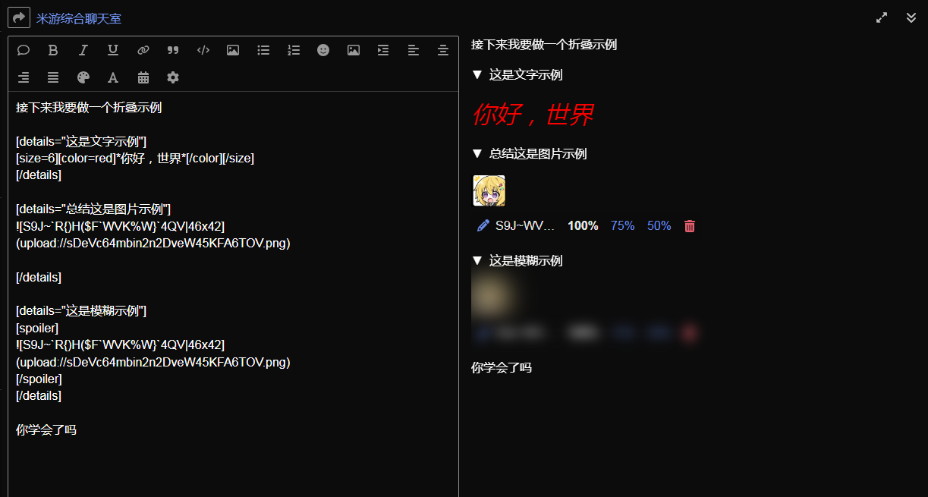This screenshot has width=928, height=497.
Task: Open the gear options menu
Action: (173, 77)
